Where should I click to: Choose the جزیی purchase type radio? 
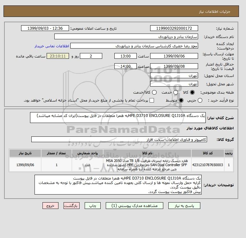click(200, 100)
